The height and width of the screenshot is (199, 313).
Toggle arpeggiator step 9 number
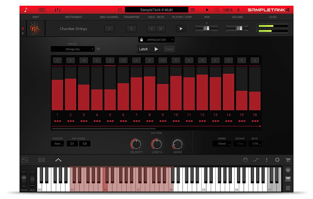[x=163, y=115]
